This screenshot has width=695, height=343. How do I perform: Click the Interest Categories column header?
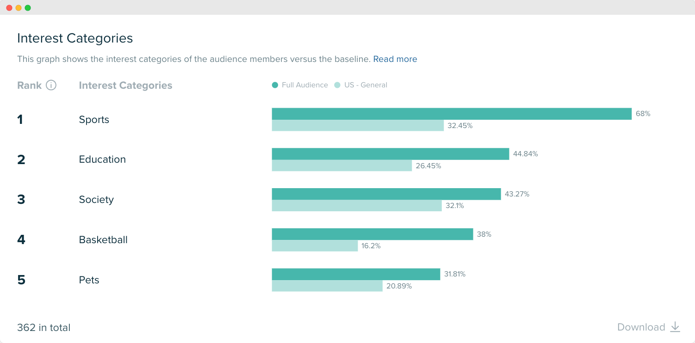pos(125,85)
